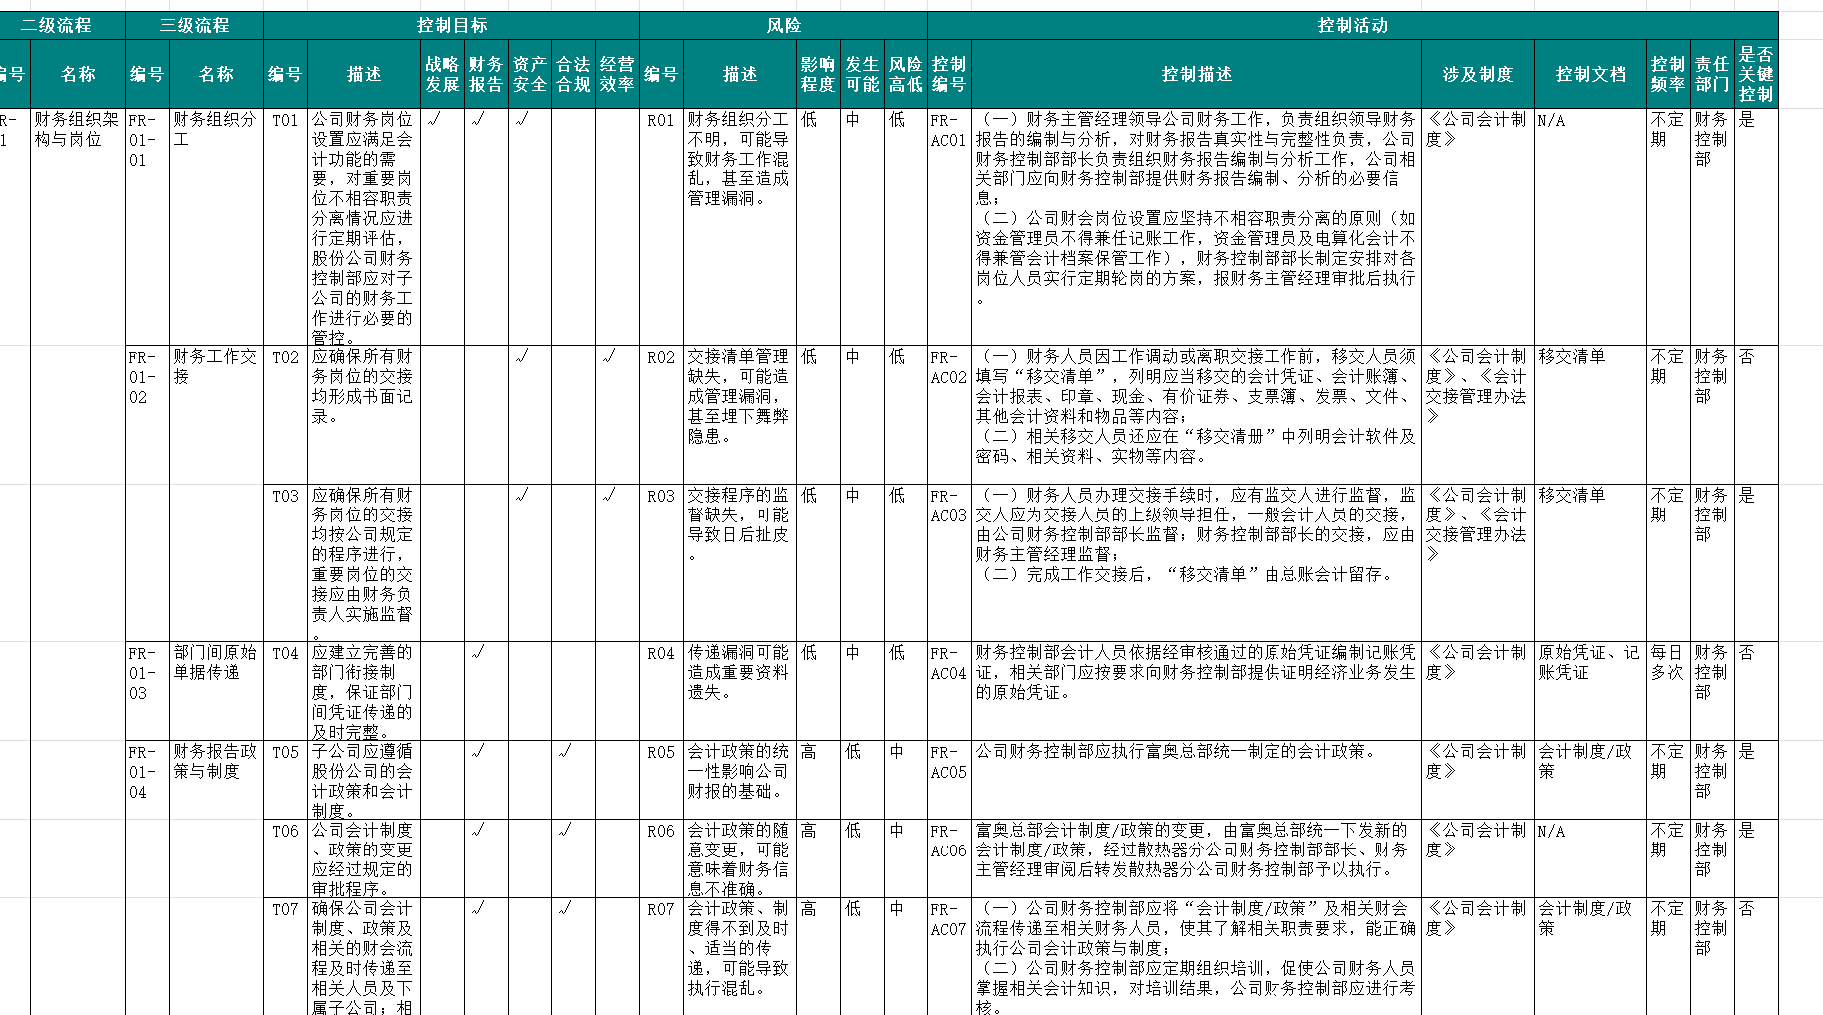This screenshot has height=1015, width=1823.
Task: Click the 风险高低 column header
Action: 906,74
